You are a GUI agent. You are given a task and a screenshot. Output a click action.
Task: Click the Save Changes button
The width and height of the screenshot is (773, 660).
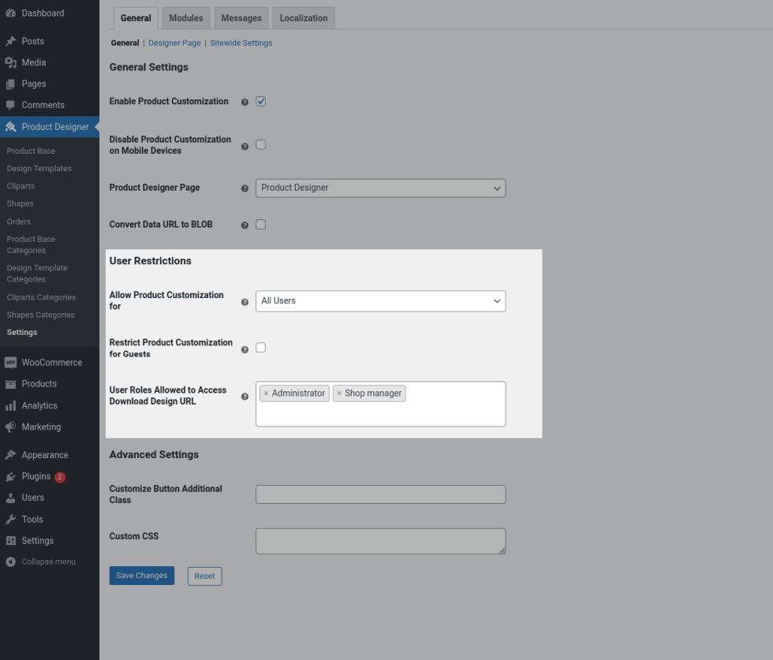[x=141, y=576]
